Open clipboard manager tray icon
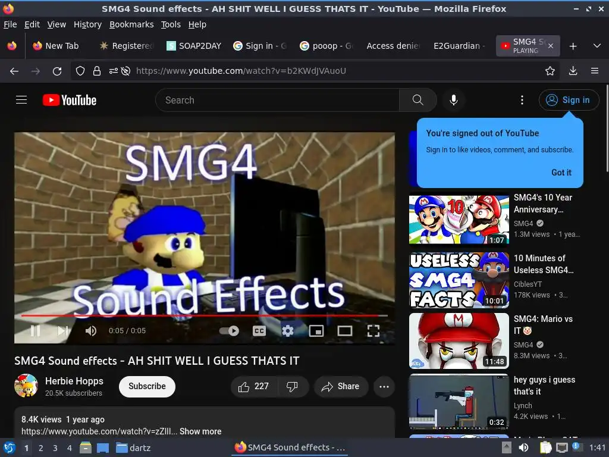609x457 pixels. click(x=545, y=447)
